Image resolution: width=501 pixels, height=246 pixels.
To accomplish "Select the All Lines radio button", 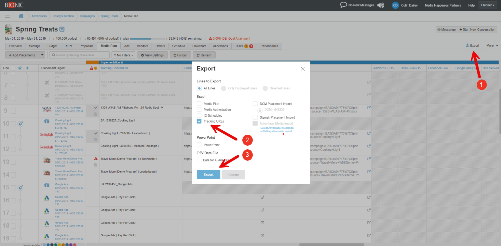I will tap(199, 88).
